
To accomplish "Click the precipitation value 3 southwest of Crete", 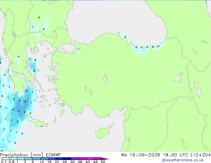I will click(17, 122).
